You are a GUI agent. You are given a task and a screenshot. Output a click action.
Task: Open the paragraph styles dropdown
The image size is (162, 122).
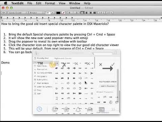4,13
